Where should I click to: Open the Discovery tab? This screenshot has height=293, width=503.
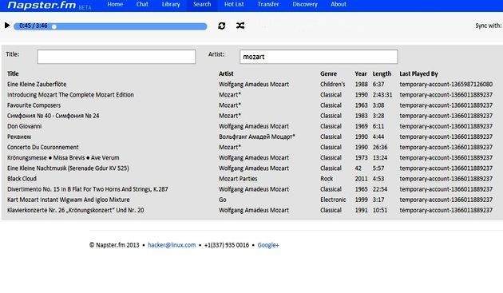(x=305, y=5)
